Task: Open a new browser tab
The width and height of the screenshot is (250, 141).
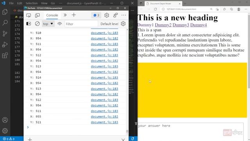Action: [x=185, y=4]
